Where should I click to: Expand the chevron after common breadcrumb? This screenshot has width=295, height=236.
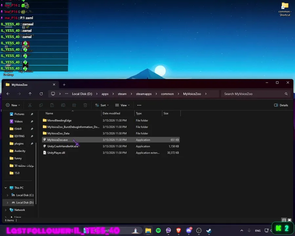pyautogui.click(x=178, y=94)
